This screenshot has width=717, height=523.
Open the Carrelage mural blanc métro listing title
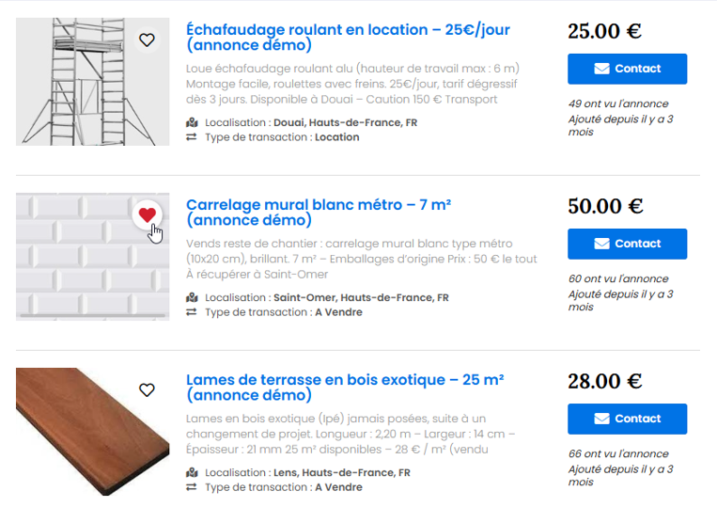(319, 212)
